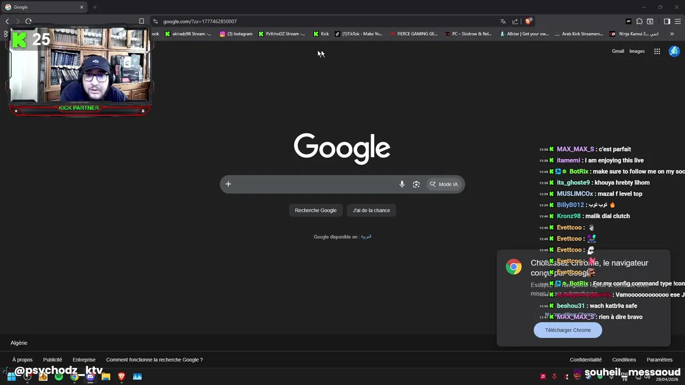The height and width of the screenshot is (385, 685).
Task: Toggle the browser sidebar panel icon
Action: pyautogui.click(x=667, y=21)
